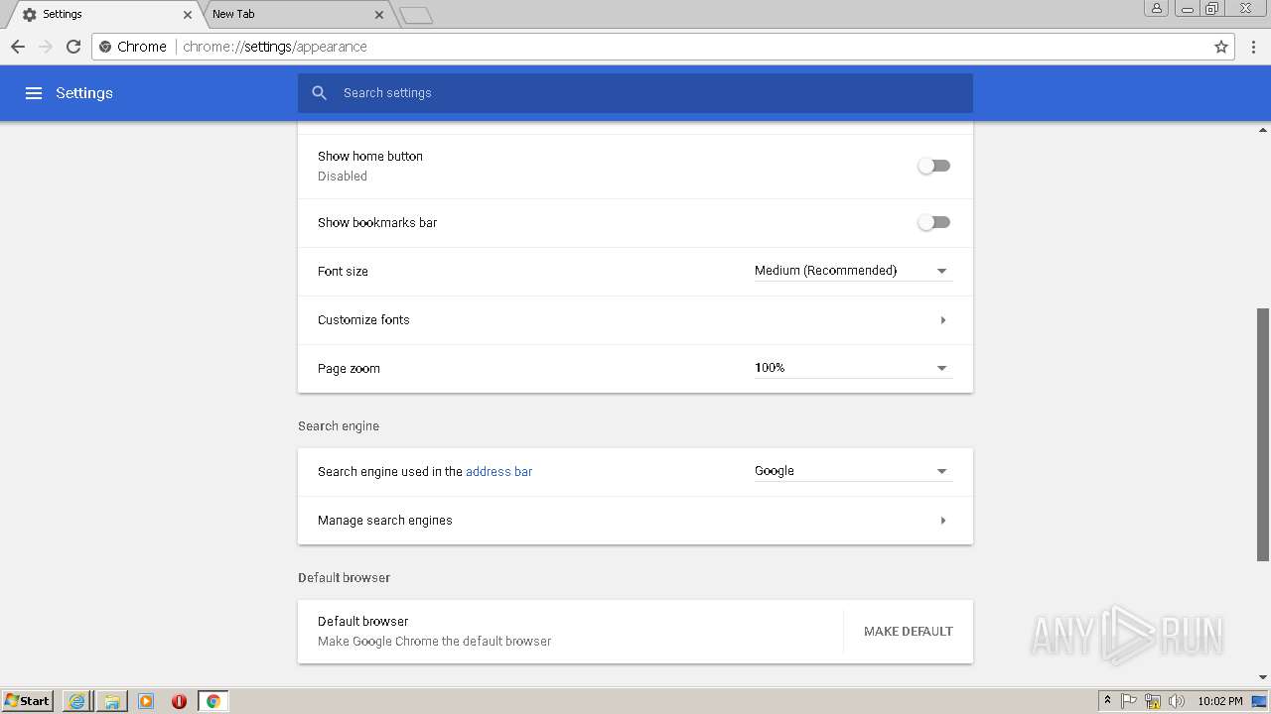Open the Page zoom dropdown
Screen dimensions: 1271x714
(x=853, y=368)
